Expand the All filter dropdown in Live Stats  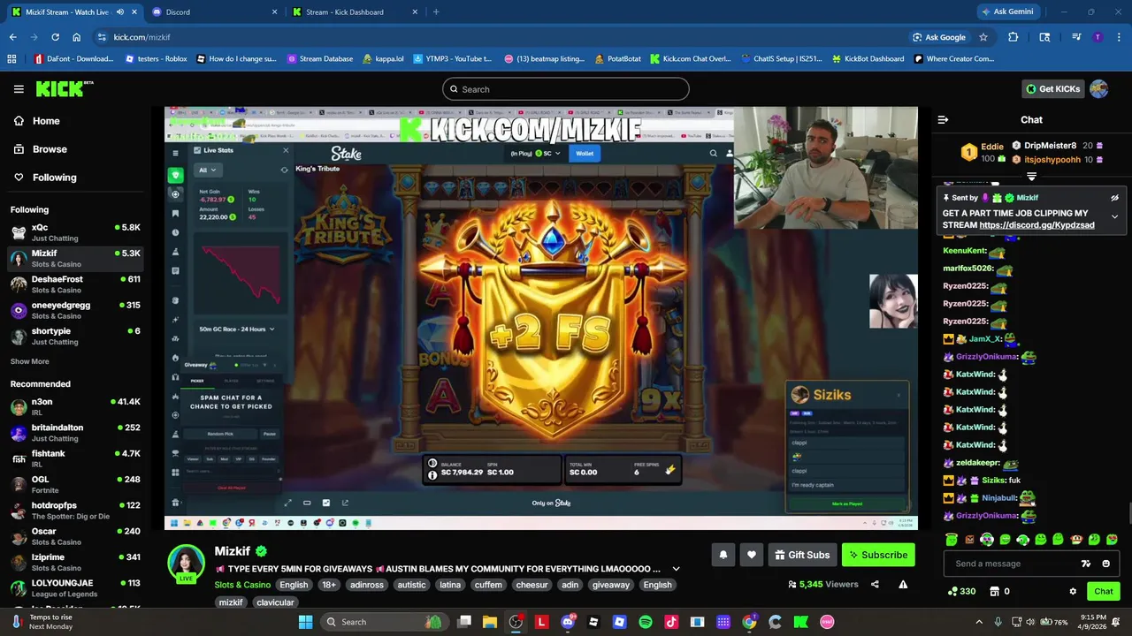(x=207, y=170)
